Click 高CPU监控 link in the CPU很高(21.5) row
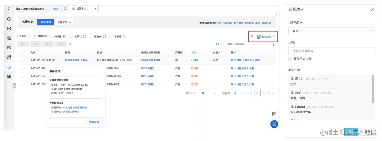 (147, 69)
